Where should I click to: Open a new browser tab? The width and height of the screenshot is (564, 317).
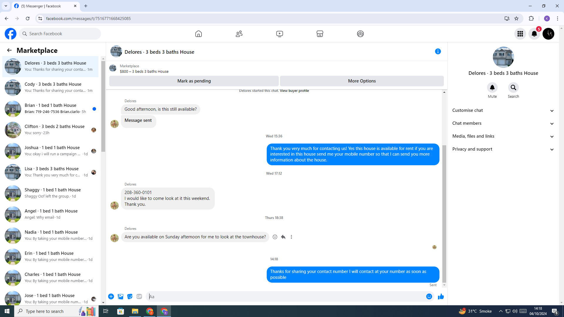86,6
